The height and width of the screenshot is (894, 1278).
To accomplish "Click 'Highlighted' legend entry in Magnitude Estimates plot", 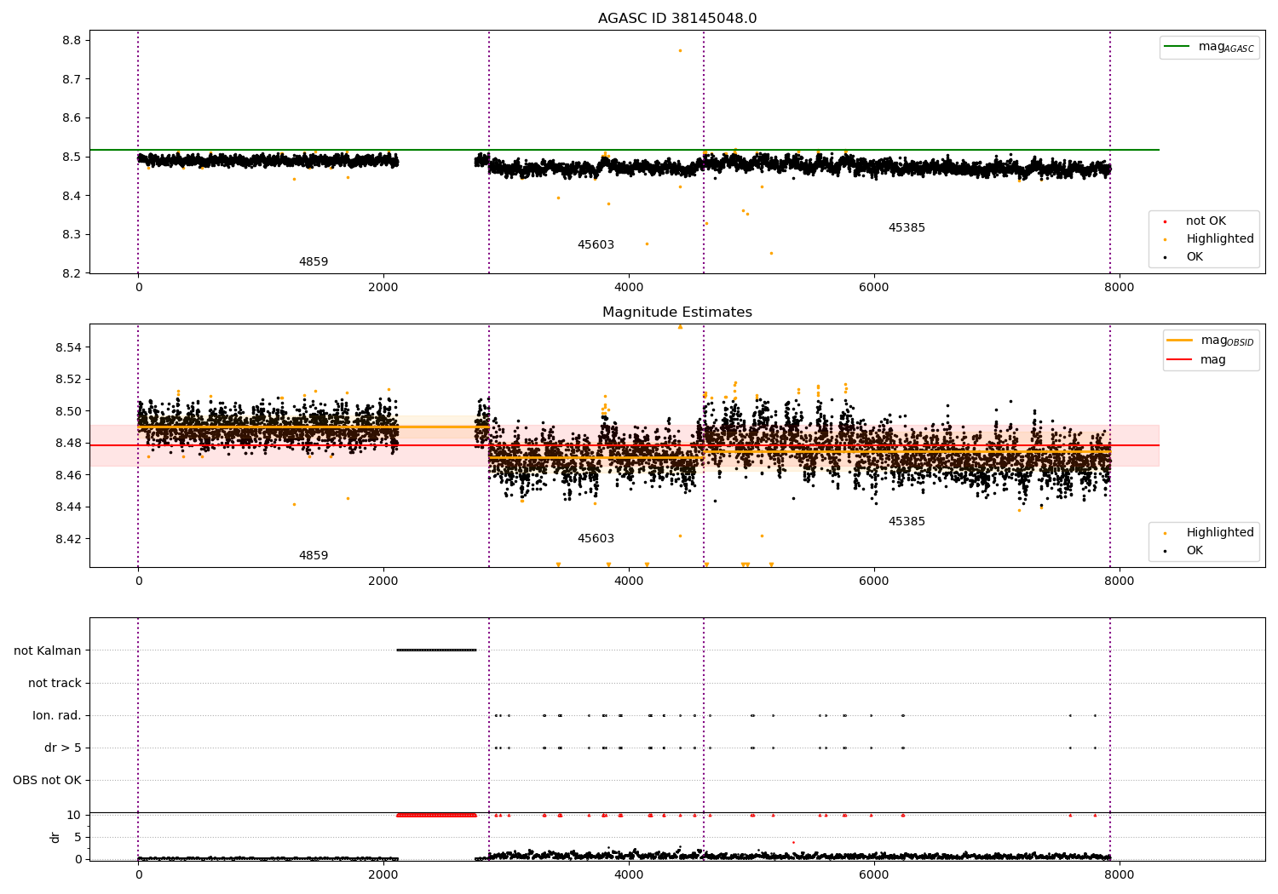I will pos(1220,533).
